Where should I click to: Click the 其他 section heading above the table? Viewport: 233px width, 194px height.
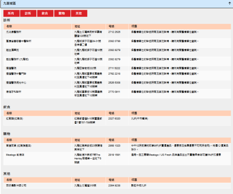7,174
